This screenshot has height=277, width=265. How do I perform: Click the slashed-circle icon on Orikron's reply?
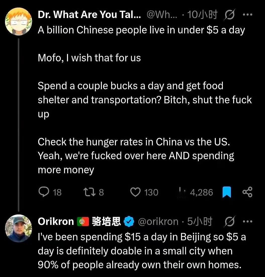click(x=229, y=221)
